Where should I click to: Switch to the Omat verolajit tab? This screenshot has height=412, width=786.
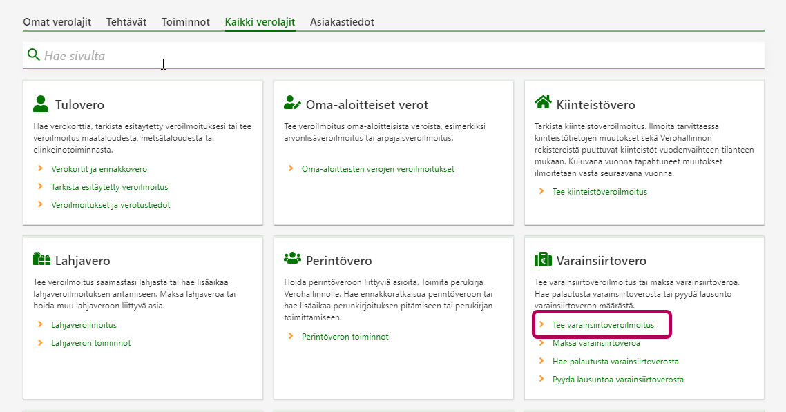[x=57, y=22]
